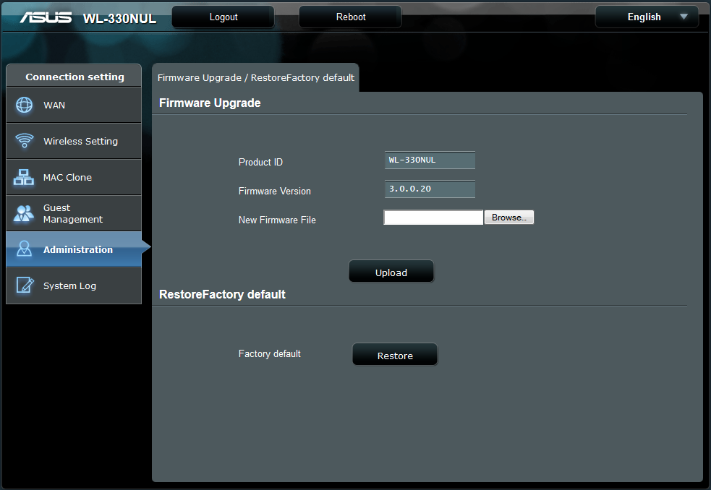711x490 pixels.
Task: Click the WAN globe icon
Action: tap(25, 105)
